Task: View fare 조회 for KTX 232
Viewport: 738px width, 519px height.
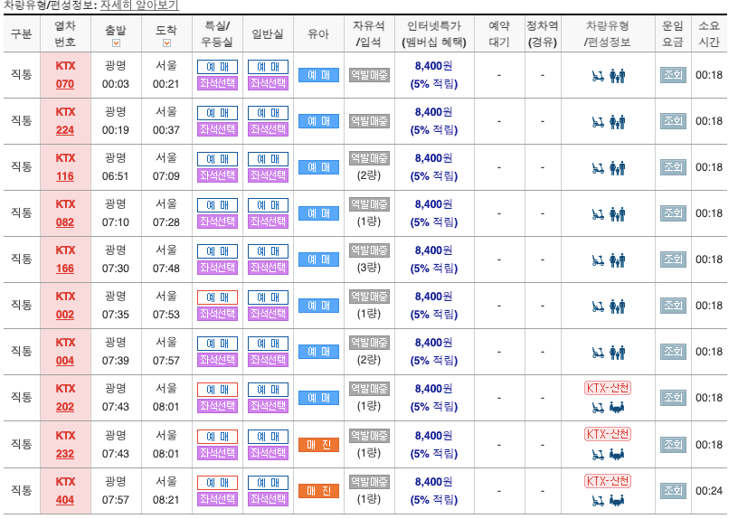Action: pyautogui.click(x=673, y=445)
